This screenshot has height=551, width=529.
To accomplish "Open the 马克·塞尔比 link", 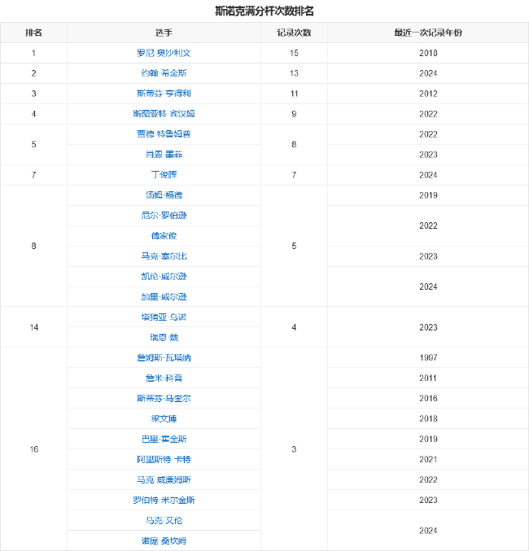I will (x=164, y=256).
